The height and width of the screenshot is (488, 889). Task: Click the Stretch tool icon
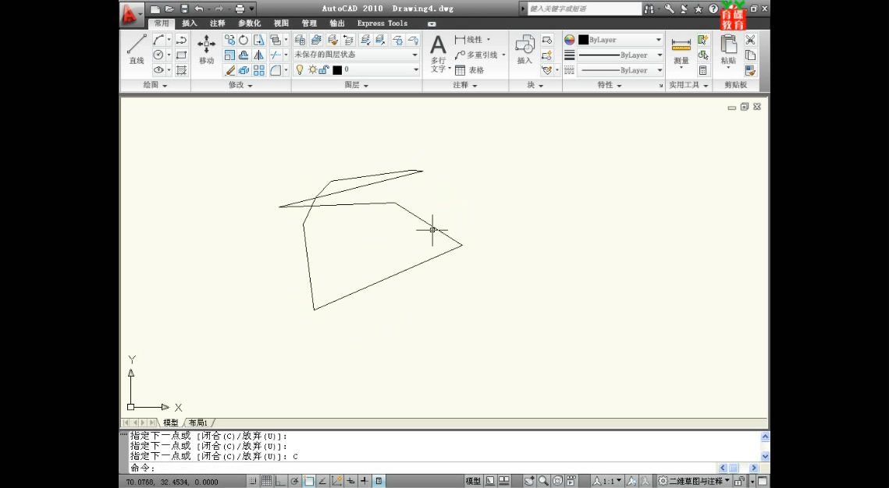tap(258, 40)
